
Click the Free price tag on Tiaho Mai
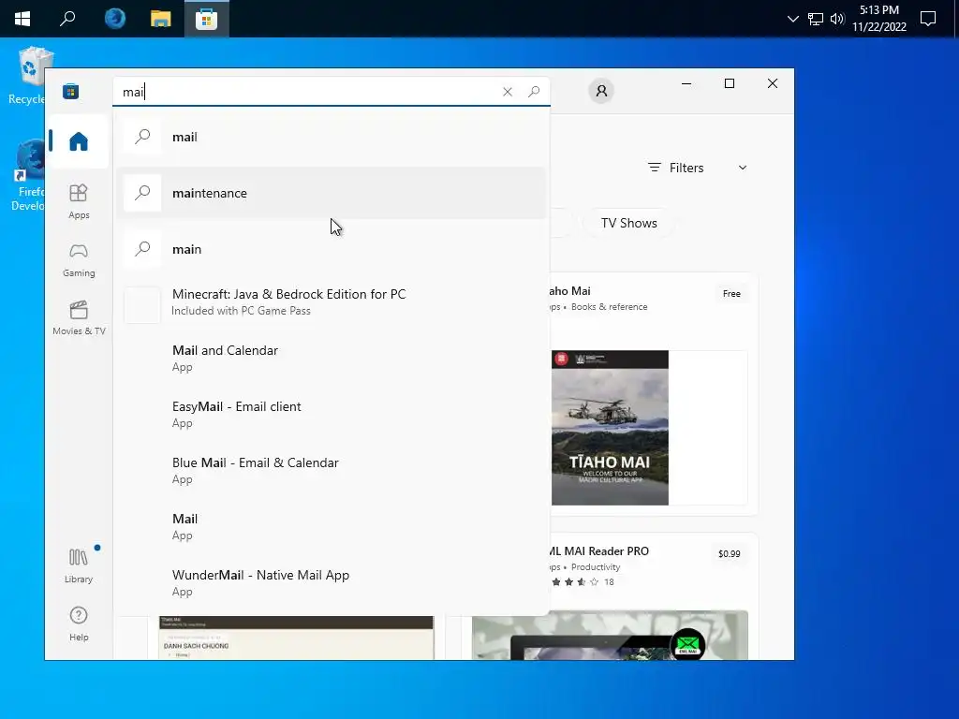coord(731,293)
